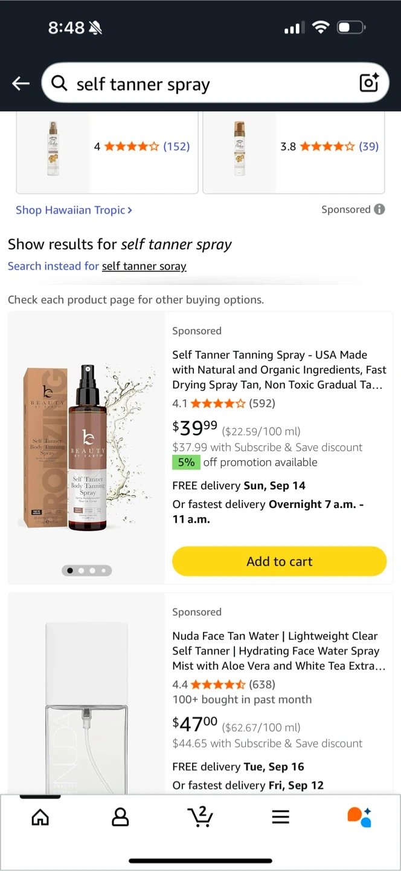This screenshot has height=871, width=401.
Task: Launch the Rufus AI assistant
Action: (x=359, y=817)
